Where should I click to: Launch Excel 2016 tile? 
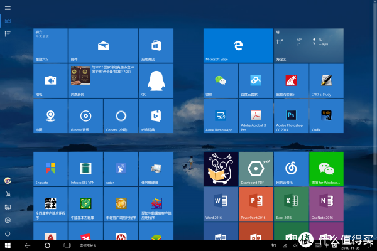tap(291, 204)
